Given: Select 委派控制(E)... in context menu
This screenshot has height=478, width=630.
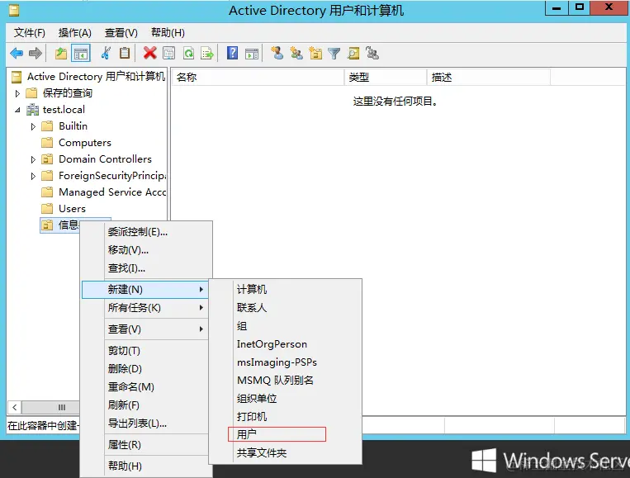Looking at the screenshot, I should (x=145, y=232).
